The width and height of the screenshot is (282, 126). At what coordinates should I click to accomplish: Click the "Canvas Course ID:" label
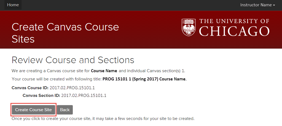[x=30, y=88]
